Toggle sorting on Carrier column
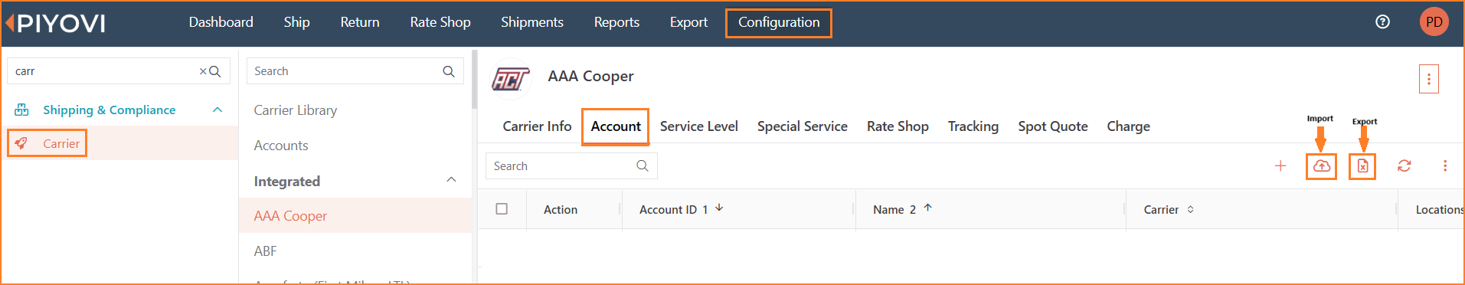The height and width of the screenshot is (285, 1465). pos(1191,209)
